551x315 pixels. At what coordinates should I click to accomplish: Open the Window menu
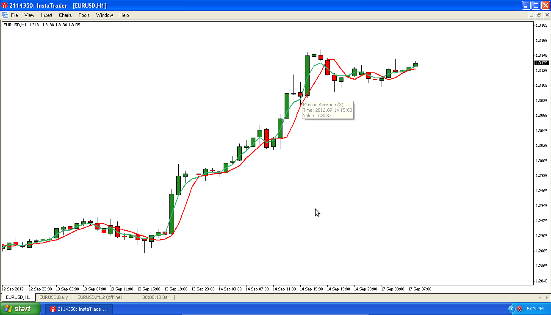coord(104,15)
